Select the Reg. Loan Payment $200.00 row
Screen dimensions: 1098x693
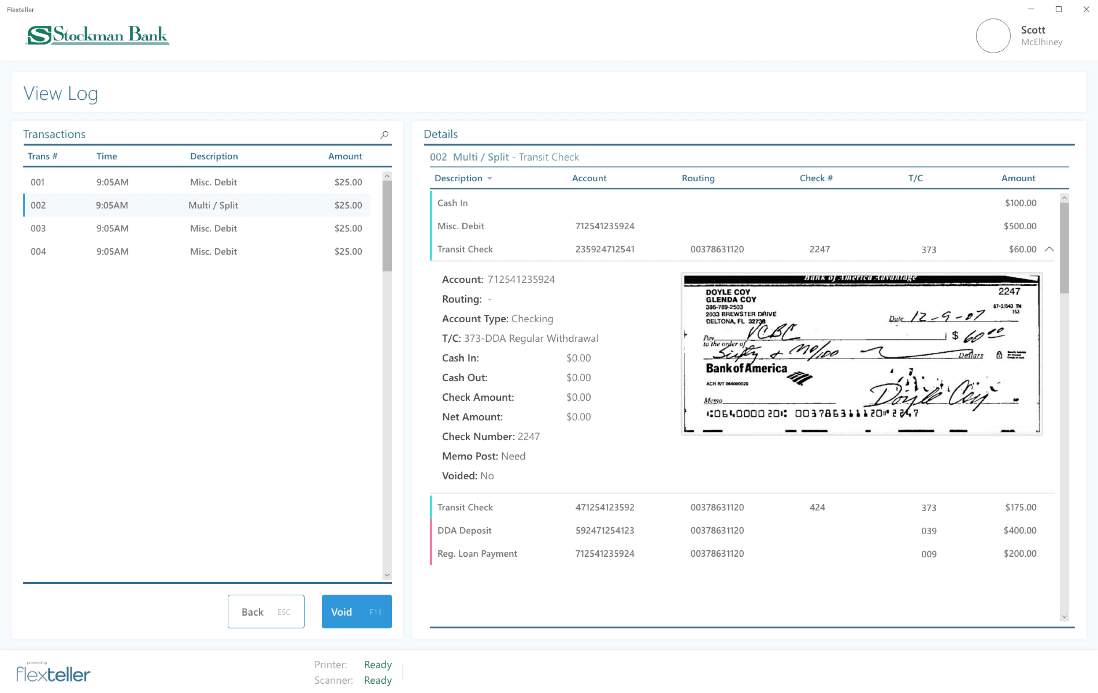pyautogui.click(x=742, y=554)
